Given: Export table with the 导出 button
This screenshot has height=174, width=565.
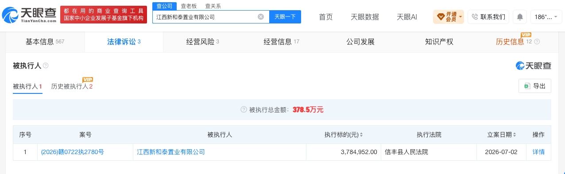Looking at the screenshot, I should coord(535,86).
